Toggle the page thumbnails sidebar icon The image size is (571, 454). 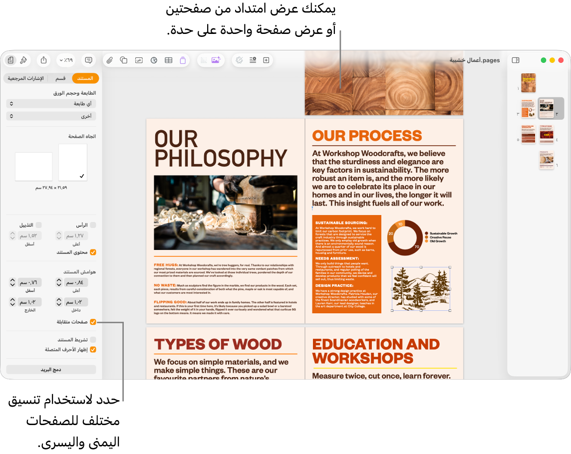tap(515, 60)
